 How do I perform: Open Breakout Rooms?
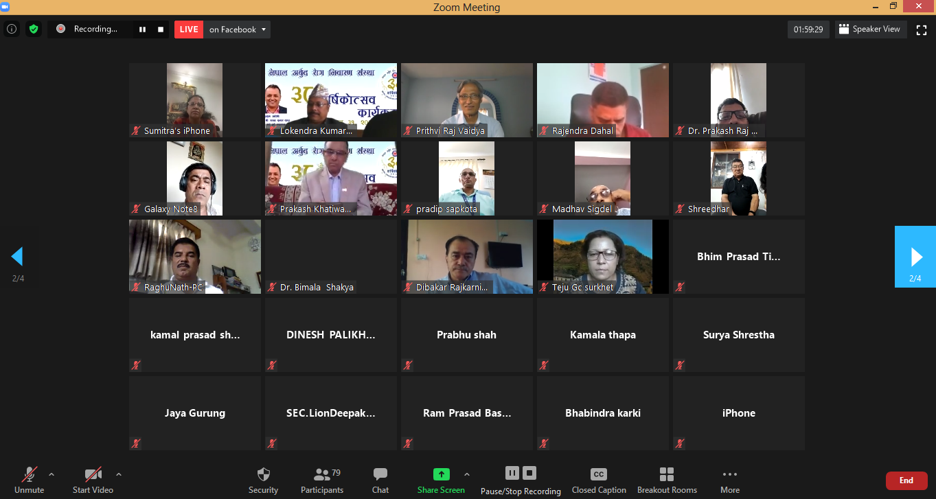point(666,480)
